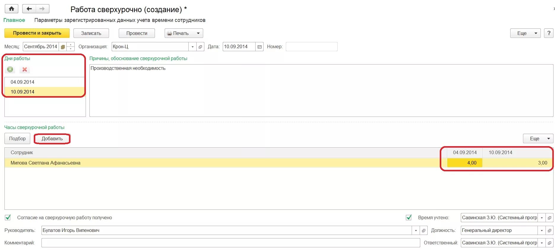Edit the overtime reason text area

point(321,91)
